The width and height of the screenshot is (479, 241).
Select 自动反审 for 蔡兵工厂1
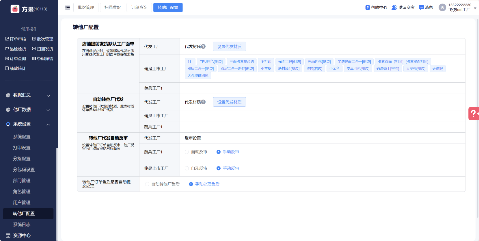pos(187,152)
